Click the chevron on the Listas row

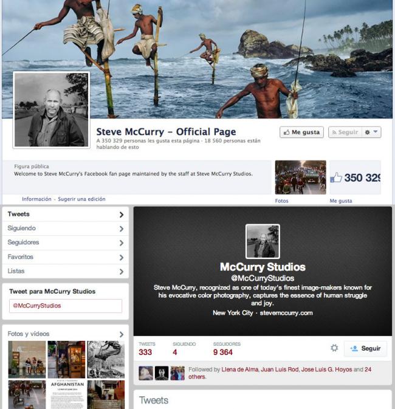(122, 272)
